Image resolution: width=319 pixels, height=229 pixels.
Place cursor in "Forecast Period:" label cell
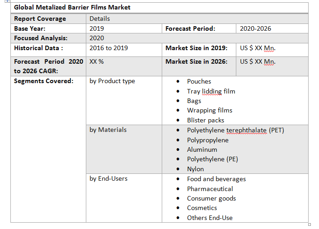tap(190, 28)
